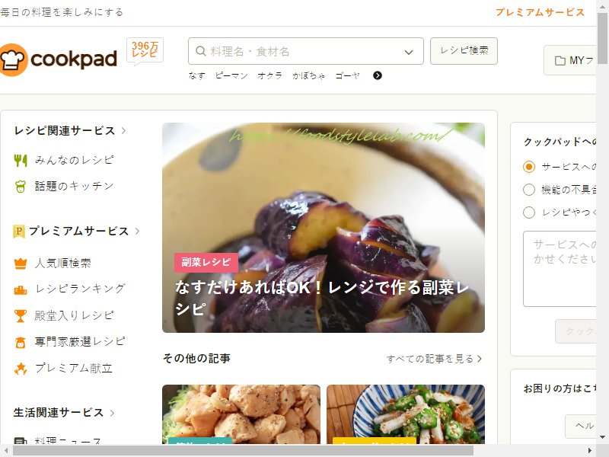The image size is (609, 457).
Task: Click the cookpad chef hat logo
Action: pyautogui.click(x=13, y=59)
